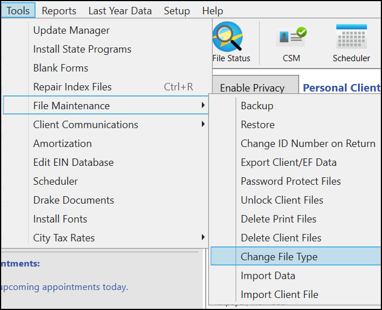The image size is (382, 310).
Task: Select Amortization from Tools menu
Action: 106,144
